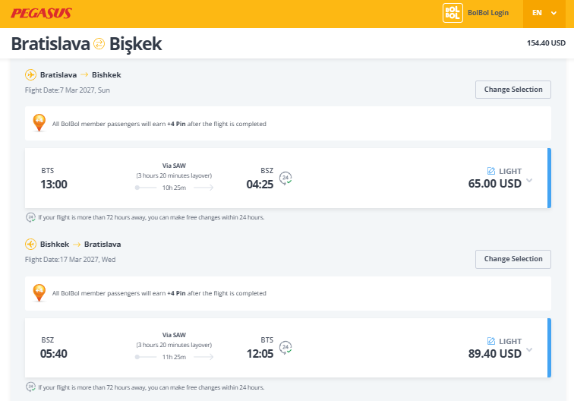The height and width of the screenshot is (401, 574).
Task: Click the Pegasus logo
Action: click(41, 13)
